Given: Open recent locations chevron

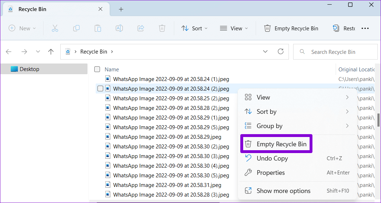Looking at the screenshot, I should tap(37, 51).
